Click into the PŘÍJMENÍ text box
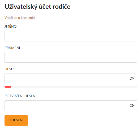The image size is (139, 129). [71, 57]
